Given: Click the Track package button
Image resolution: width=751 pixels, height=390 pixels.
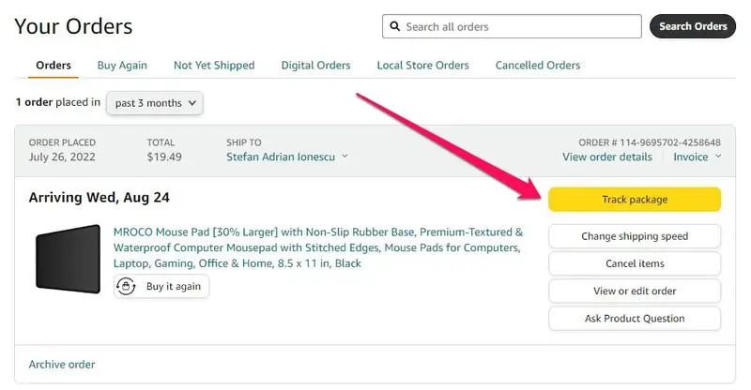Looking at the screenshot, I should click(635, 200).
